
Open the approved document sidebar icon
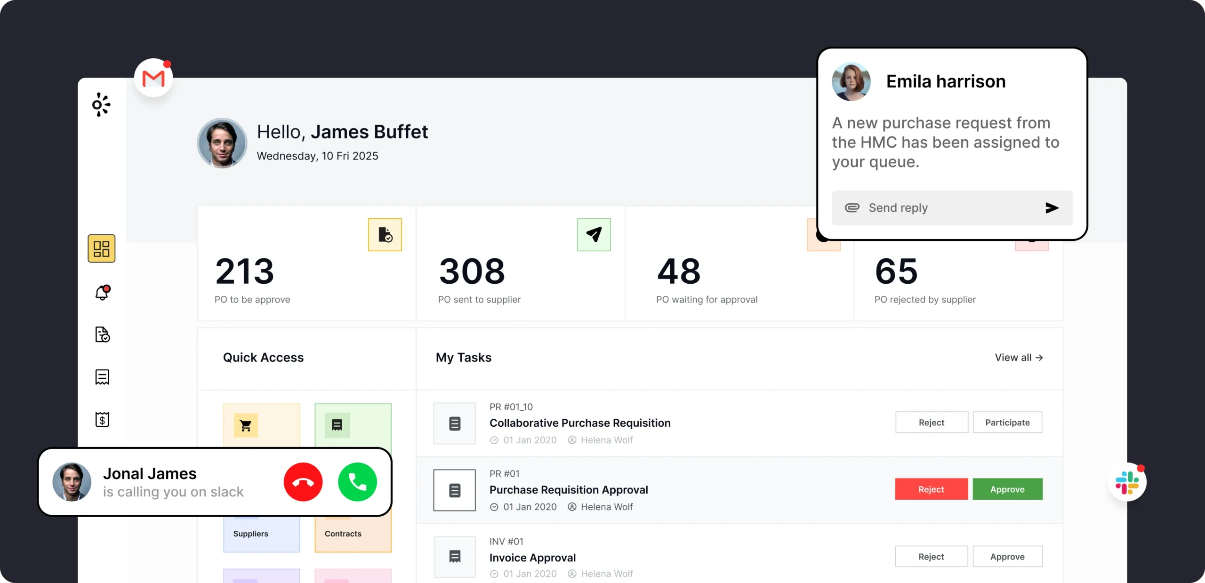102,335
